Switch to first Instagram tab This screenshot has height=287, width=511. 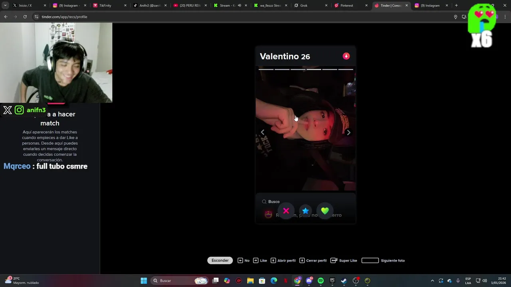[x=69, y=6]
